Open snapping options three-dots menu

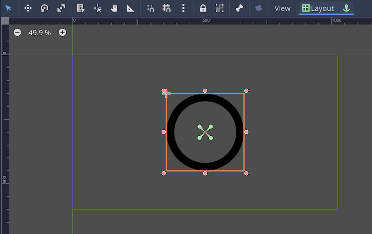[183, 8]
